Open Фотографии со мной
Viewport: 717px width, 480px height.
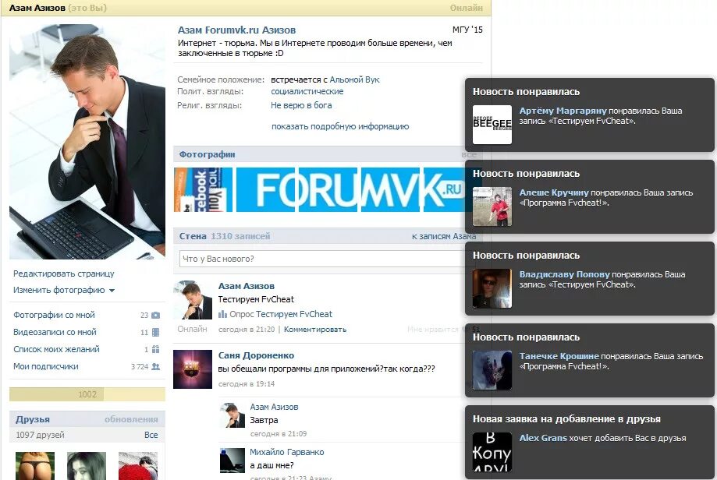click(x=54, y=315)
